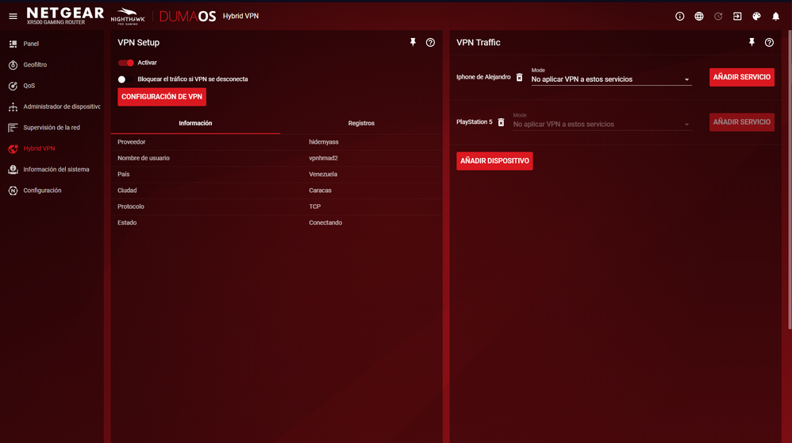Click AÑADIR SERVICIO for PlayStation 5

(x=741, y=122)
